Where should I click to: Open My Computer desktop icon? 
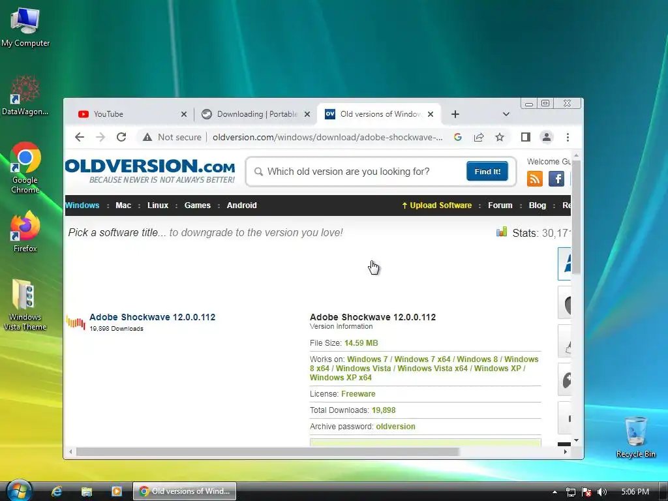coord(25,27)
